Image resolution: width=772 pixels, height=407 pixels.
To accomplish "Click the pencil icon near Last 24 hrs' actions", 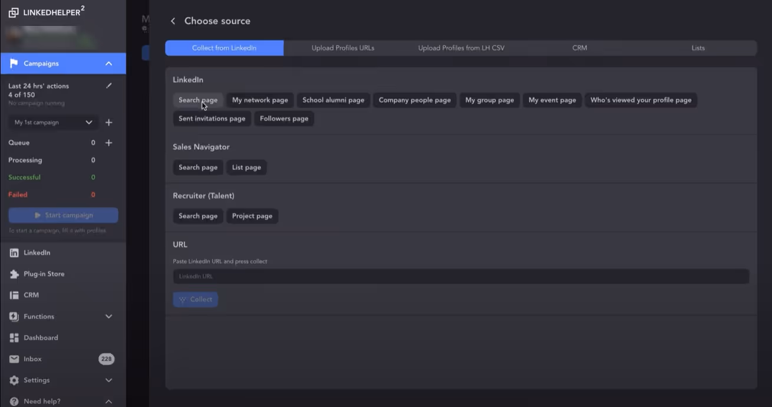I will [x=108, y=85].
